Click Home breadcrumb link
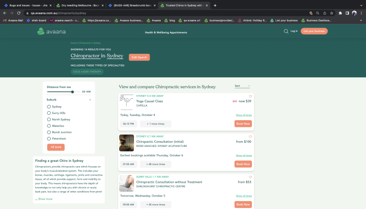This screenshot has width=366, height=209. [74, 43]
